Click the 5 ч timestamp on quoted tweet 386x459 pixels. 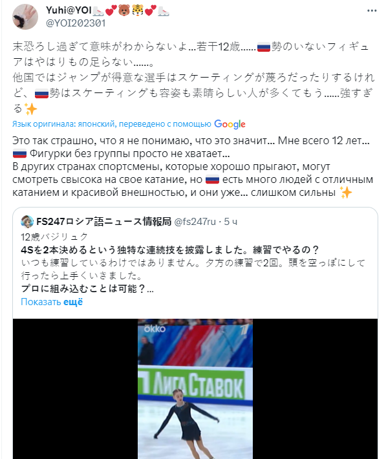coord(231,222)
